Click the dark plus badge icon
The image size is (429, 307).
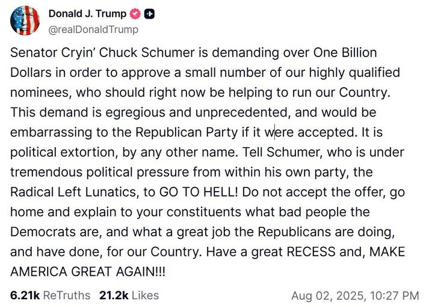[149, 14]
